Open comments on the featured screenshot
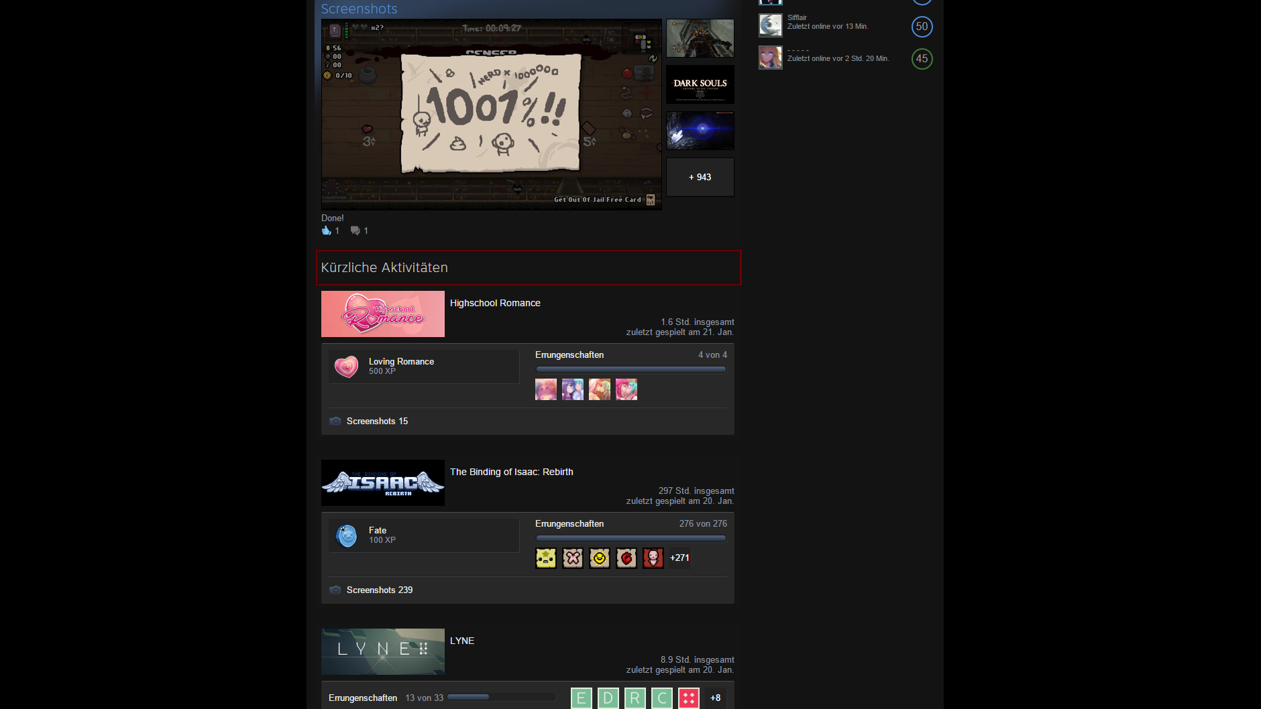 pos(355,231)
